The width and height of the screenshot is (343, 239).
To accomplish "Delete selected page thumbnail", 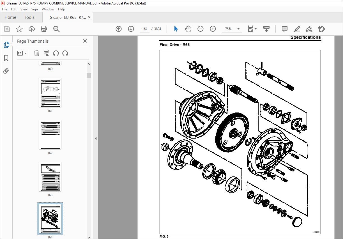I will pyautogui.click(x=37, y=53).
